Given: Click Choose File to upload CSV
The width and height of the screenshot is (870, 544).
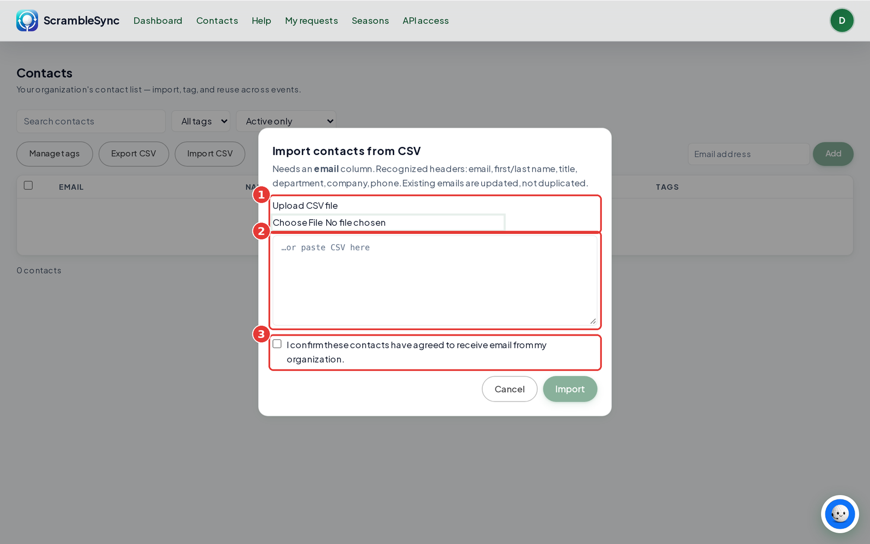Looking at the screenshot, I should 297,222.
